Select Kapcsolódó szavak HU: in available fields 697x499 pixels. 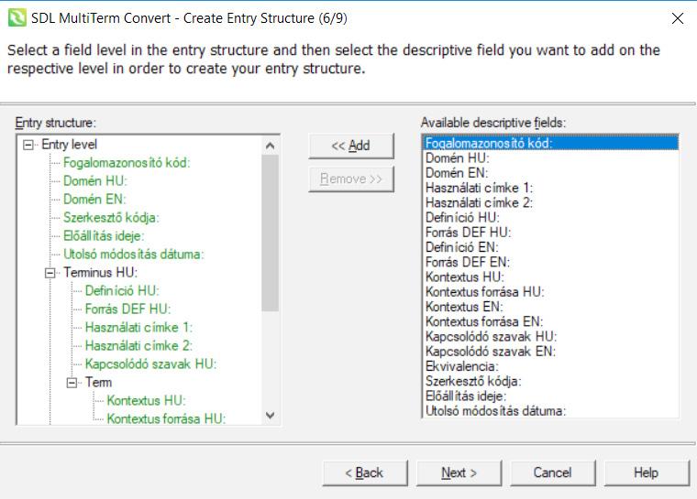pos(550,337)
